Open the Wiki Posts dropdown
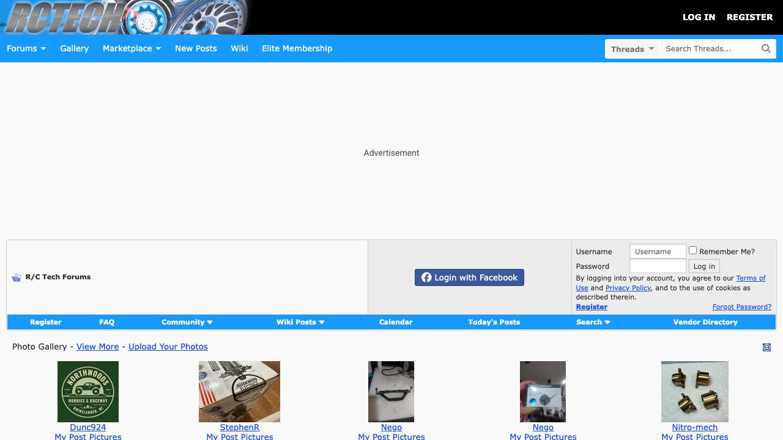Viewport: 783px width, 440px height. pos(300,322)
